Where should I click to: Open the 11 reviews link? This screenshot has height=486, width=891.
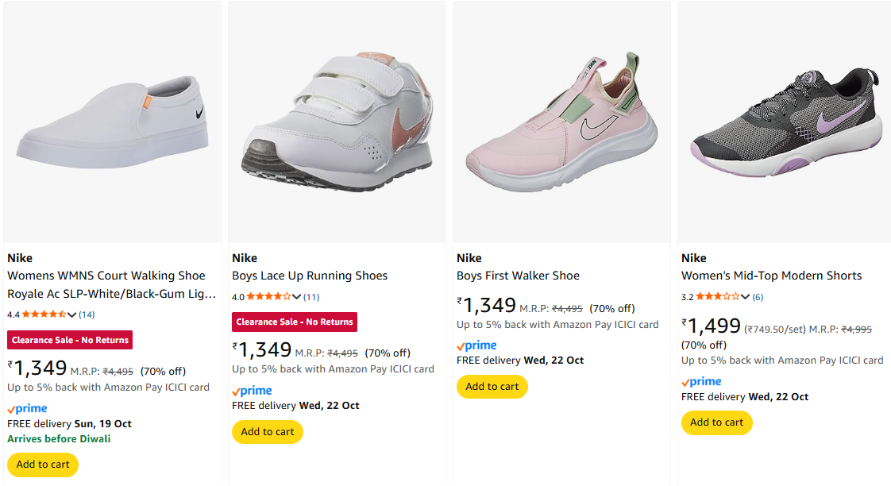[311, 297]
